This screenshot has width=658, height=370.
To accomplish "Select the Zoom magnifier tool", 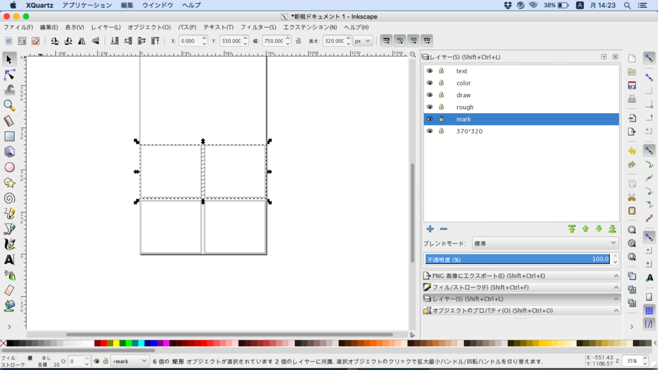I will point(9,105).
